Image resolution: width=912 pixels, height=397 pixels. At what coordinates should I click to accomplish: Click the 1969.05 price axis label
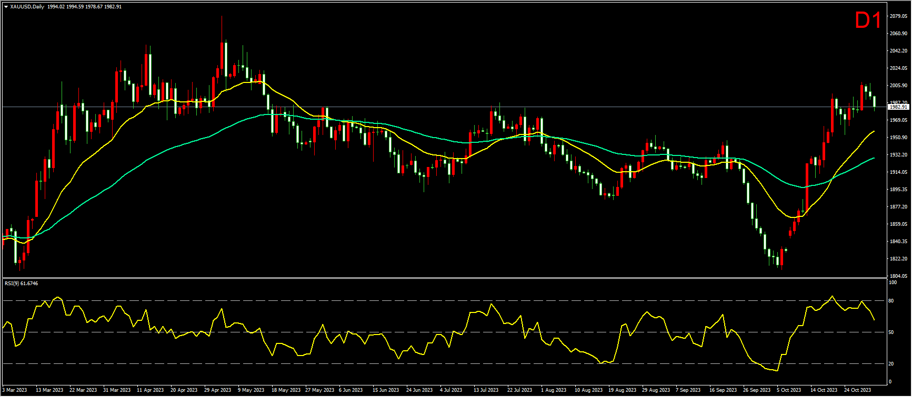click(897, 120)
